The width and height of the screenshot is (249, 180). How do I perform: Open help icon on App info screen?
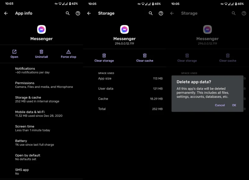point(78,13)
